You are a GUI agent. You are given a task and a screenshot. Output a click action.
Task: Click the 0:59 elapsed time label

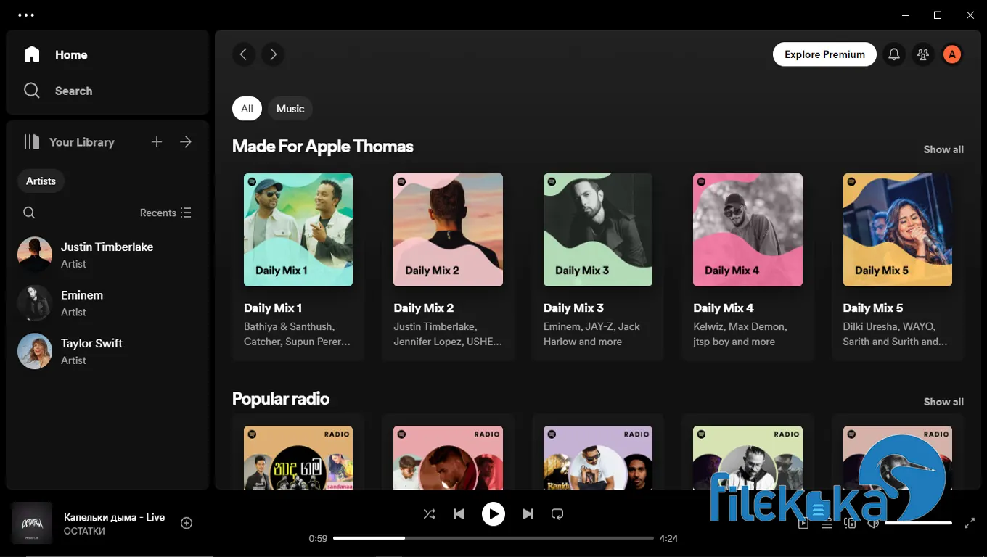318,539
